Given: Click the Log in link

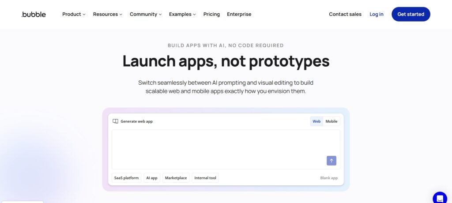Looking at the screenshot, I should [x=377, y=14].
